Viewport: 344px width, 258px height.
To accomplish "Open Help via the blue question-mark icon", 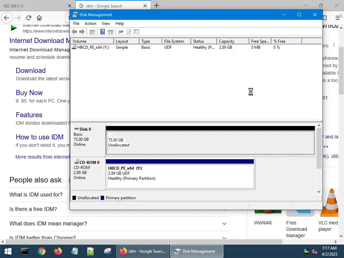I will click(x=102, y=32).
